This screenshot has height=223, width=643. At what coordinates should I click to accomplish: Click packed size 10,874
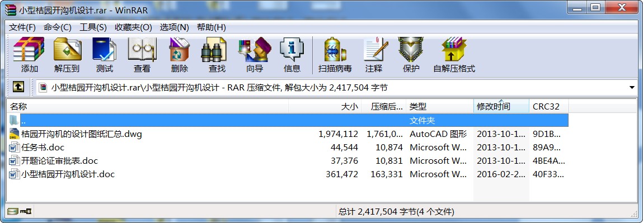click(389, 148)
